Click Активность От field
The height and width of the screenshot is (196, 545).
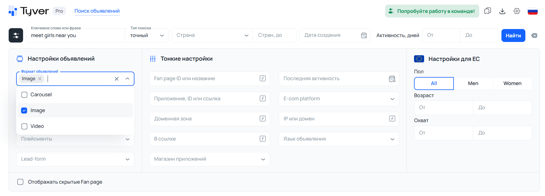(441, 35)
